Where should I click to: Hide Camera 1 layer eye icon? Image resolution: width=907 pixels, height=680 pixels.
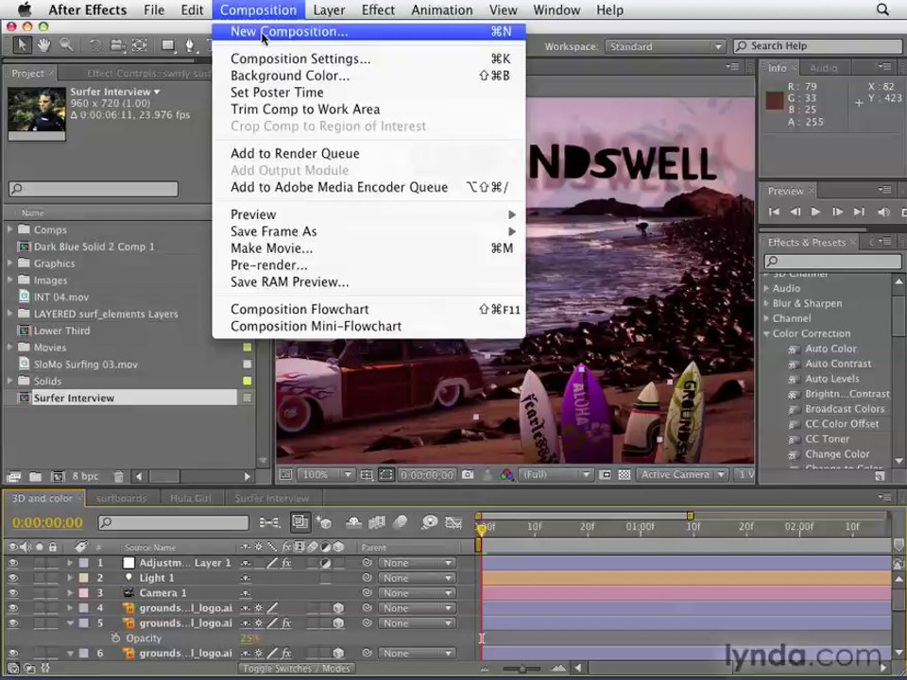pyautogui.click(x=12, y=593)
